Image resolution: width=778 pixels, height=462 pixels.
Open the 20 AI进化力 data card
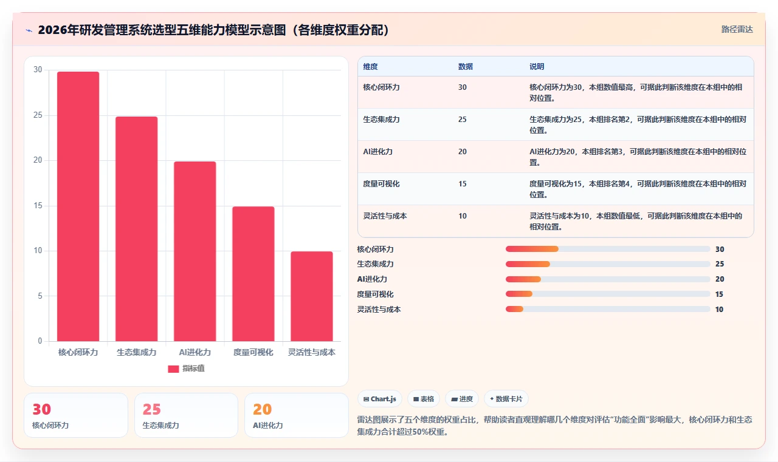coord(296,415)
